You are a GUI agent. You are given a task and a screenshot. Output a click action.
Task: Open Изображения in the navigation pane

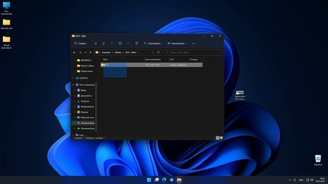click(86, 107)
